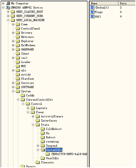
Task: Select the Flags value icon
Action: point(92,12)
